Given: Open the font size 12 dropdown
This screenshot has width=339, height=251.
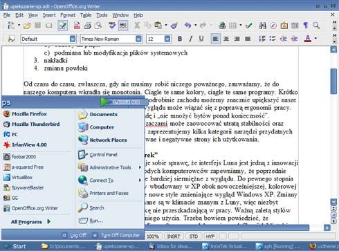Looking at the screenshot, I should (x=167, y=39).
